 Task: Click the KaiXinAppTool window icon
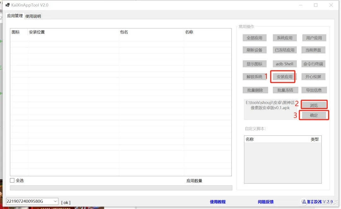8,5
